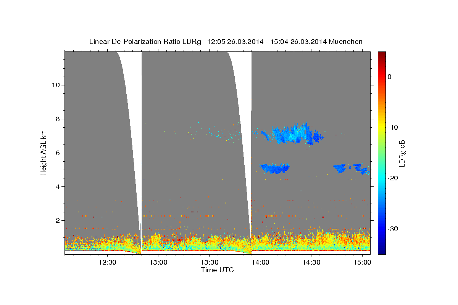Screen dimensions: 458x305
Task: Click the colorbar value '0'
Action: (x=390, y=77)
